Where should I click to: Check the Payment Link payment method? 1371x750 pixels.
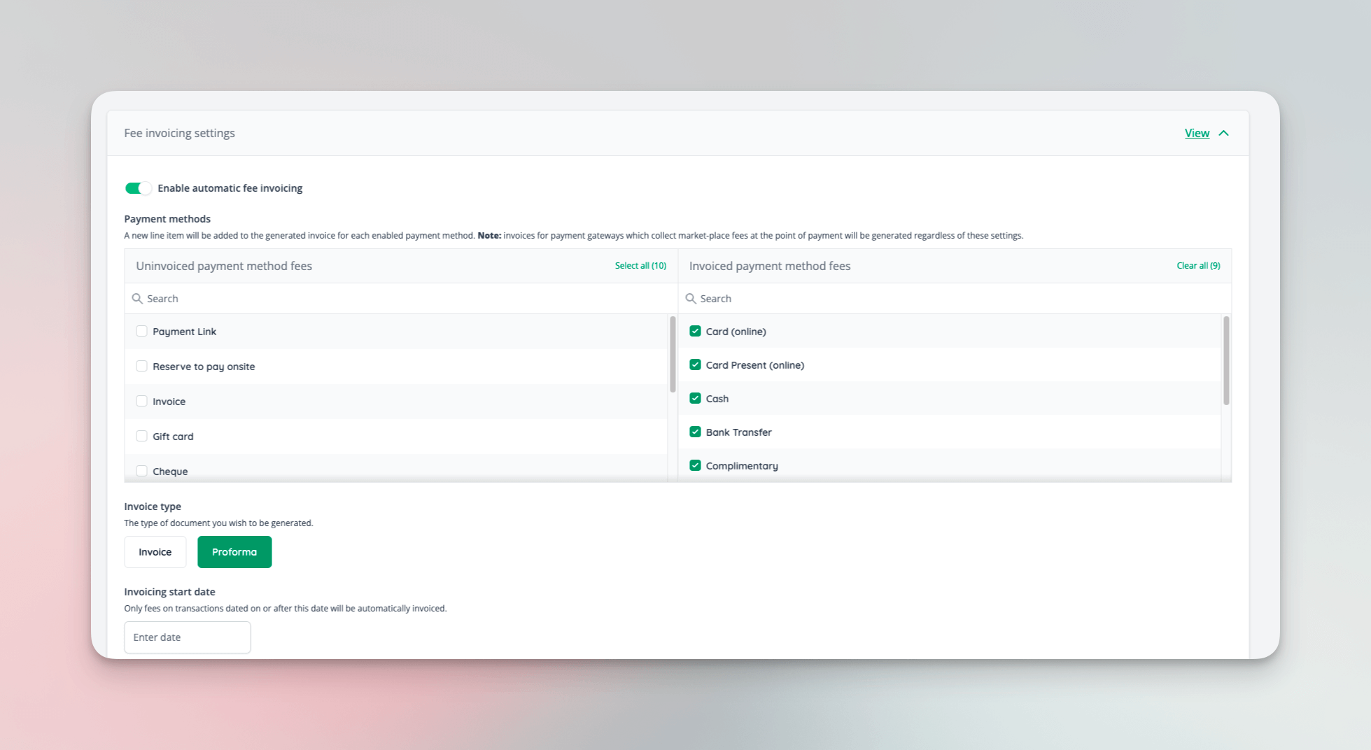click(x=142, y=330)
